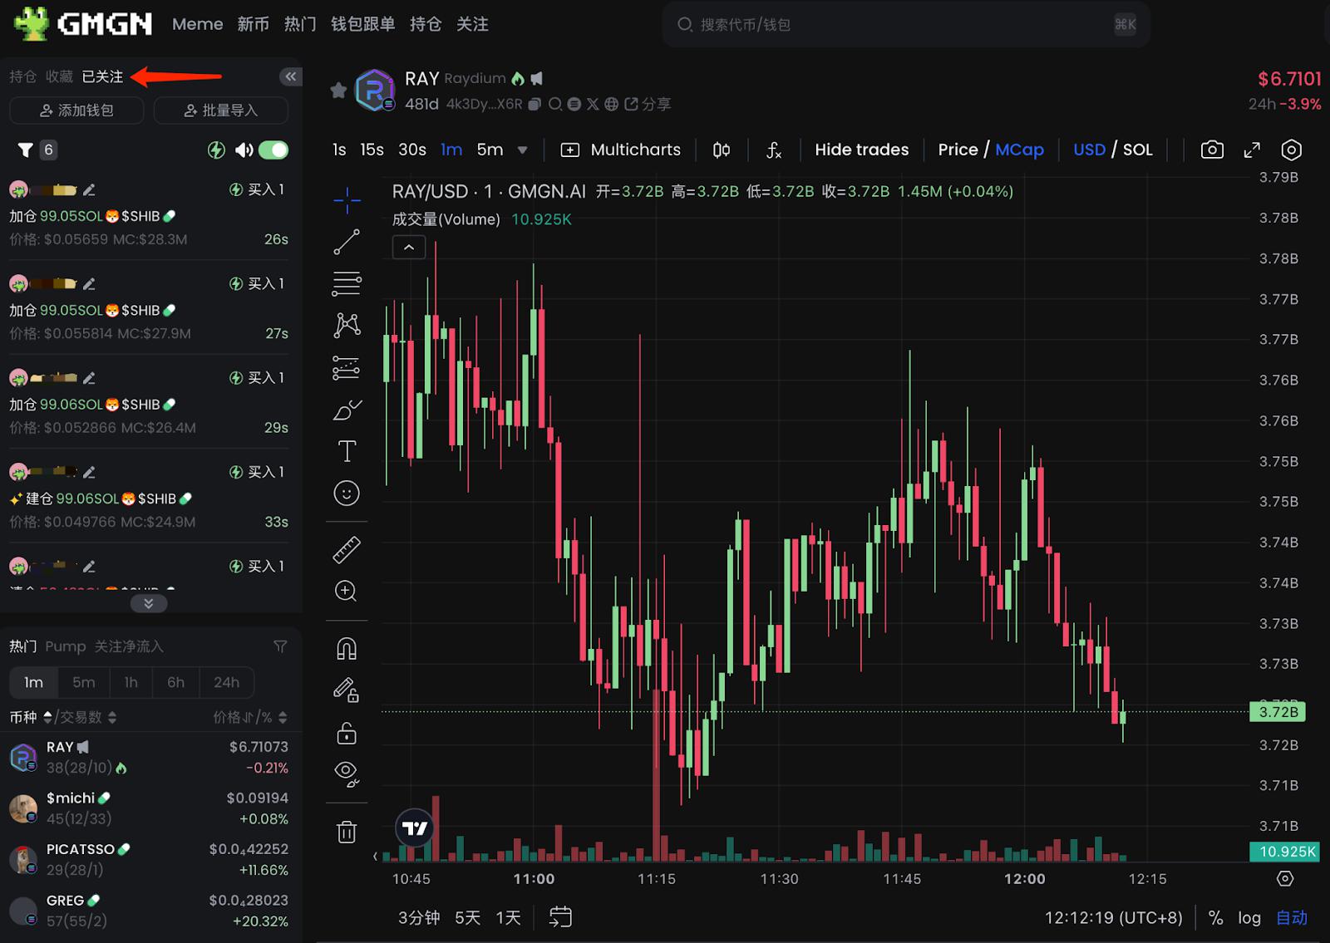Take a chart snapshot with camera icon

[x=1212, y=150]
